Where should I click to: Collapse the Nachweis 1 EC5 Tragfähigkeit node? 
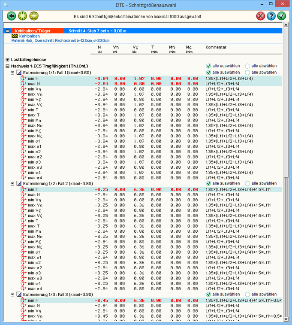point(7,66)
